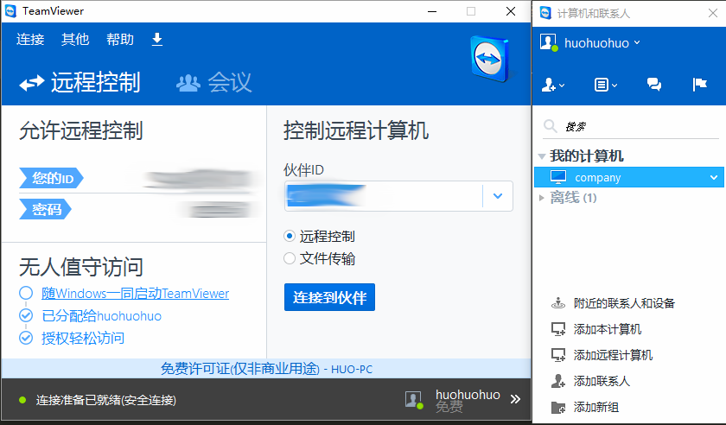The width and height of the screenshot is (726, 425).
Task: Click 附近的联系人和设备 nearby devices icon
Action: coord(558,303)
